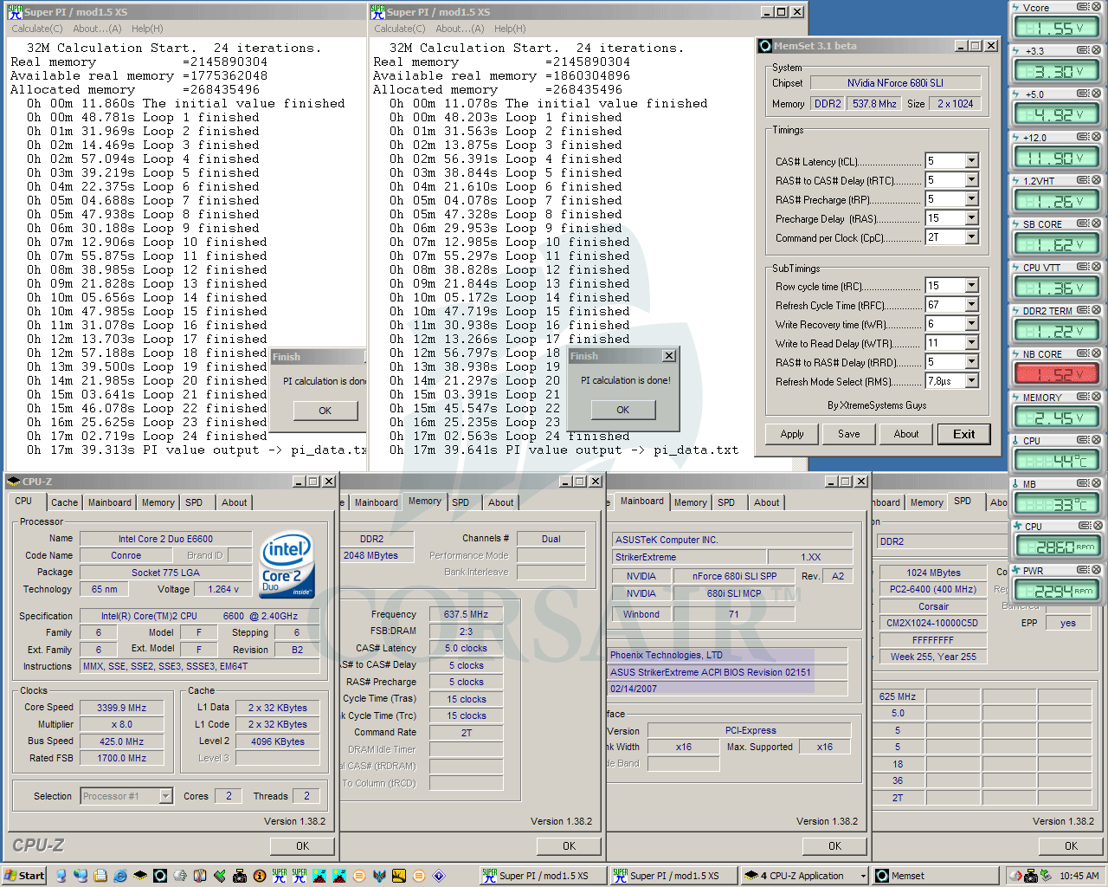Click the taskbar clock showing 10:45 AM
The height and width of the screenshot is (887, 1108).
[1079, 876]
